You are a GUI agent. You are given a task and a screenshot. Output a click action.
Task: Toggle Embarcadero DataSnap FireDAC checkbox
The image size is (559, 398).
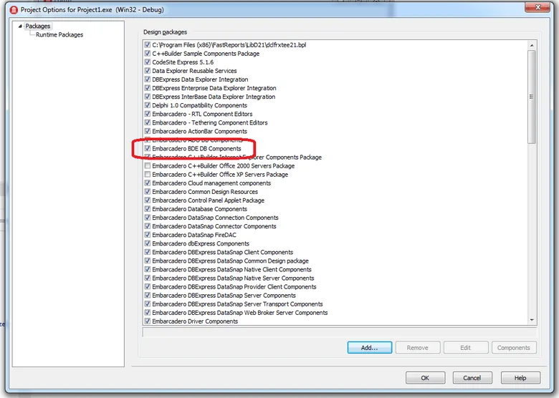point(148,235)
